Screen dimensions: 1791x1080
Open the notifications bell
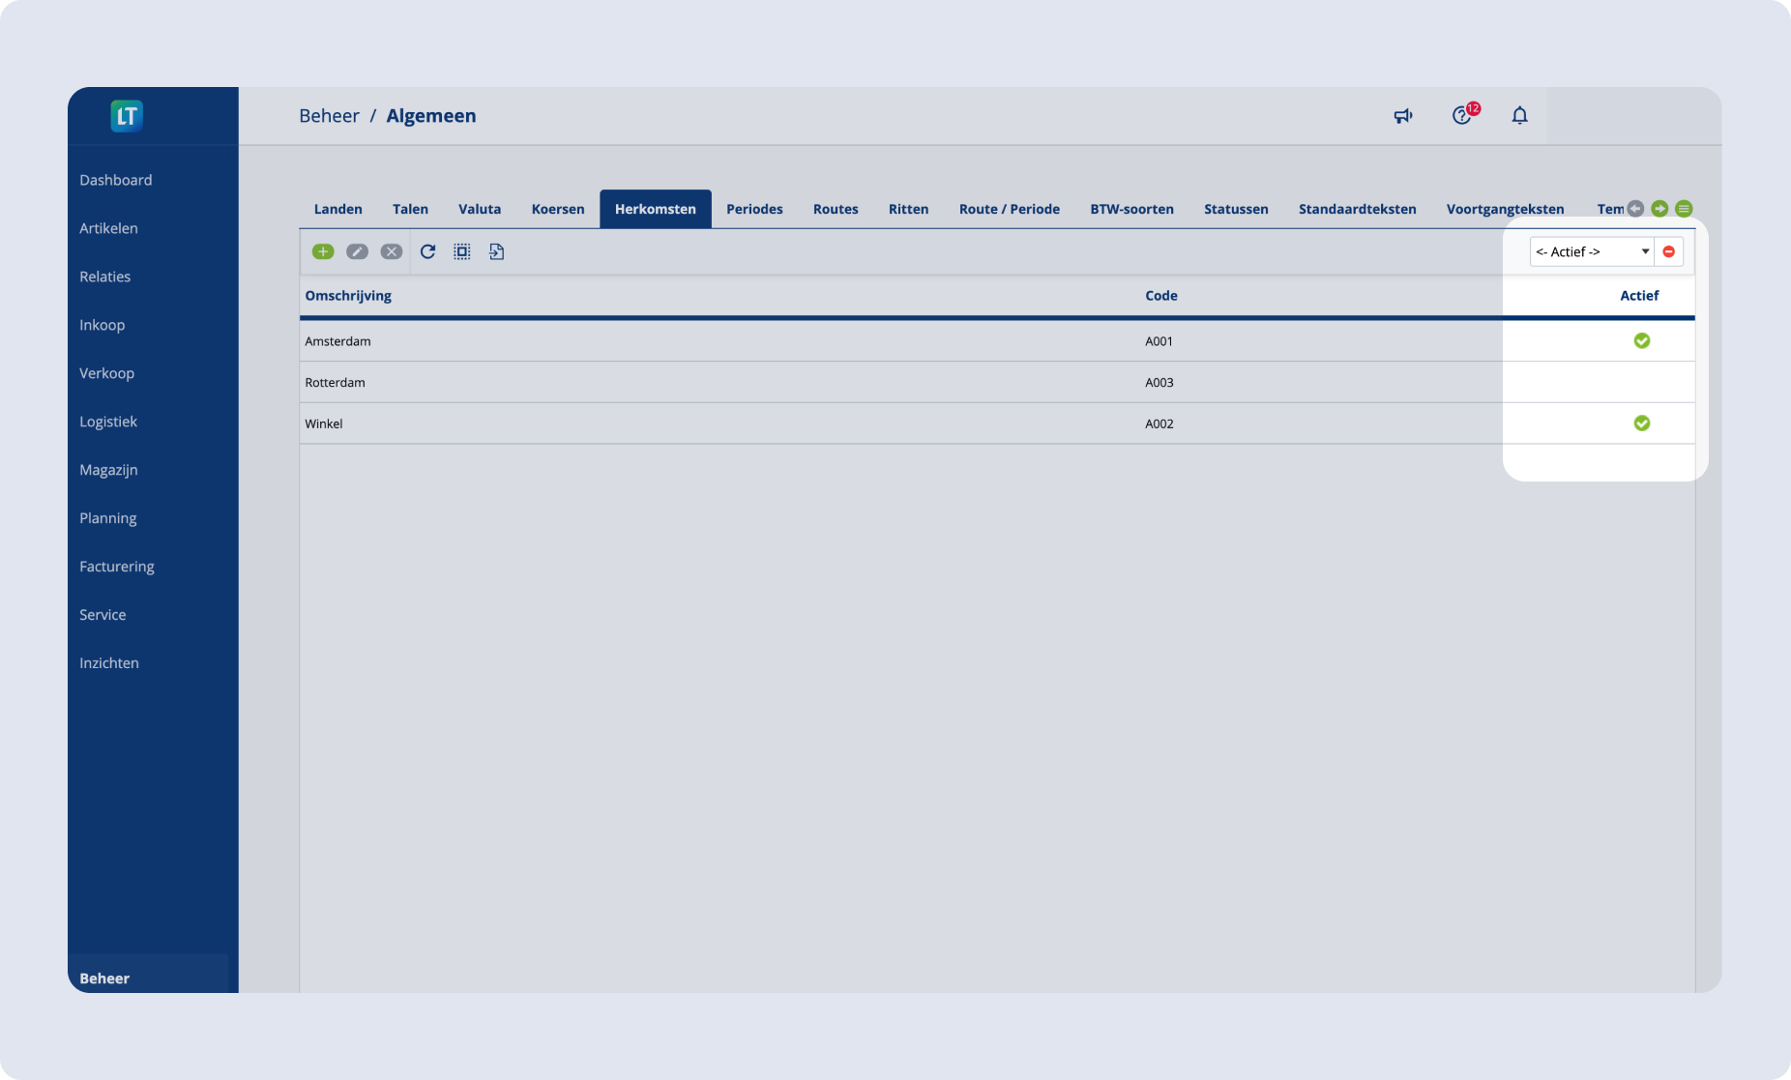click(1519, 116)
